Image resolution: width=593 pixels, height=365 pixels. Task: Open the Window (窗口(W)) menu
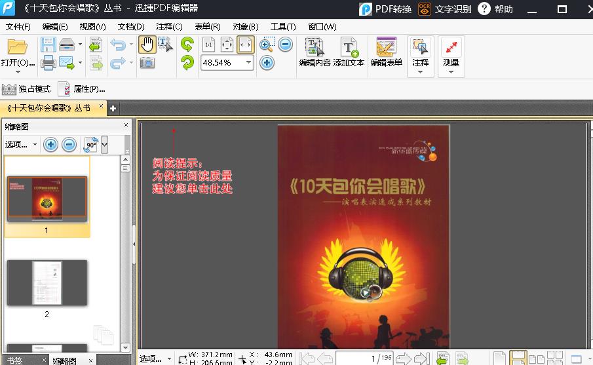[x=322, y=27]
